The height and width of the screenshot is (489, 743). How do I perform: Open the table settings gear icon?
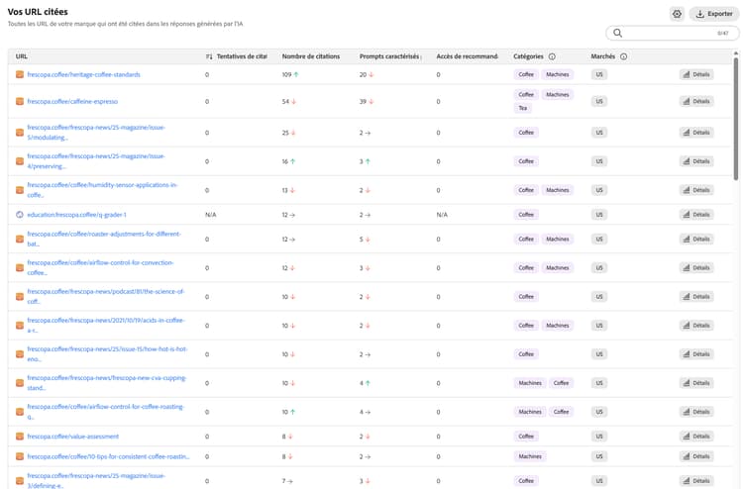(x=677, y=14)
